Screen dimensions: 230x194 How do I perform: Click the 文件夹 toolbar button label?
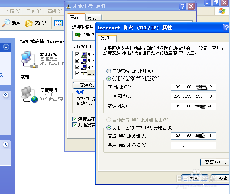tap(41, 23)
